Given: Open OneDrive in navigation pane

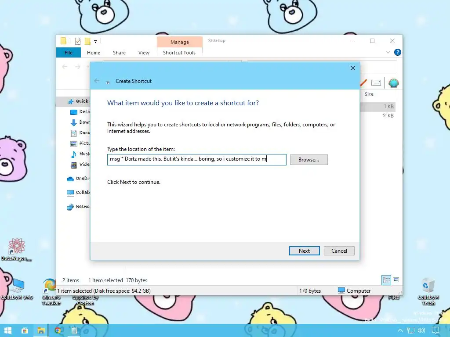Looking at the screenshot, I should coord(78,179).
